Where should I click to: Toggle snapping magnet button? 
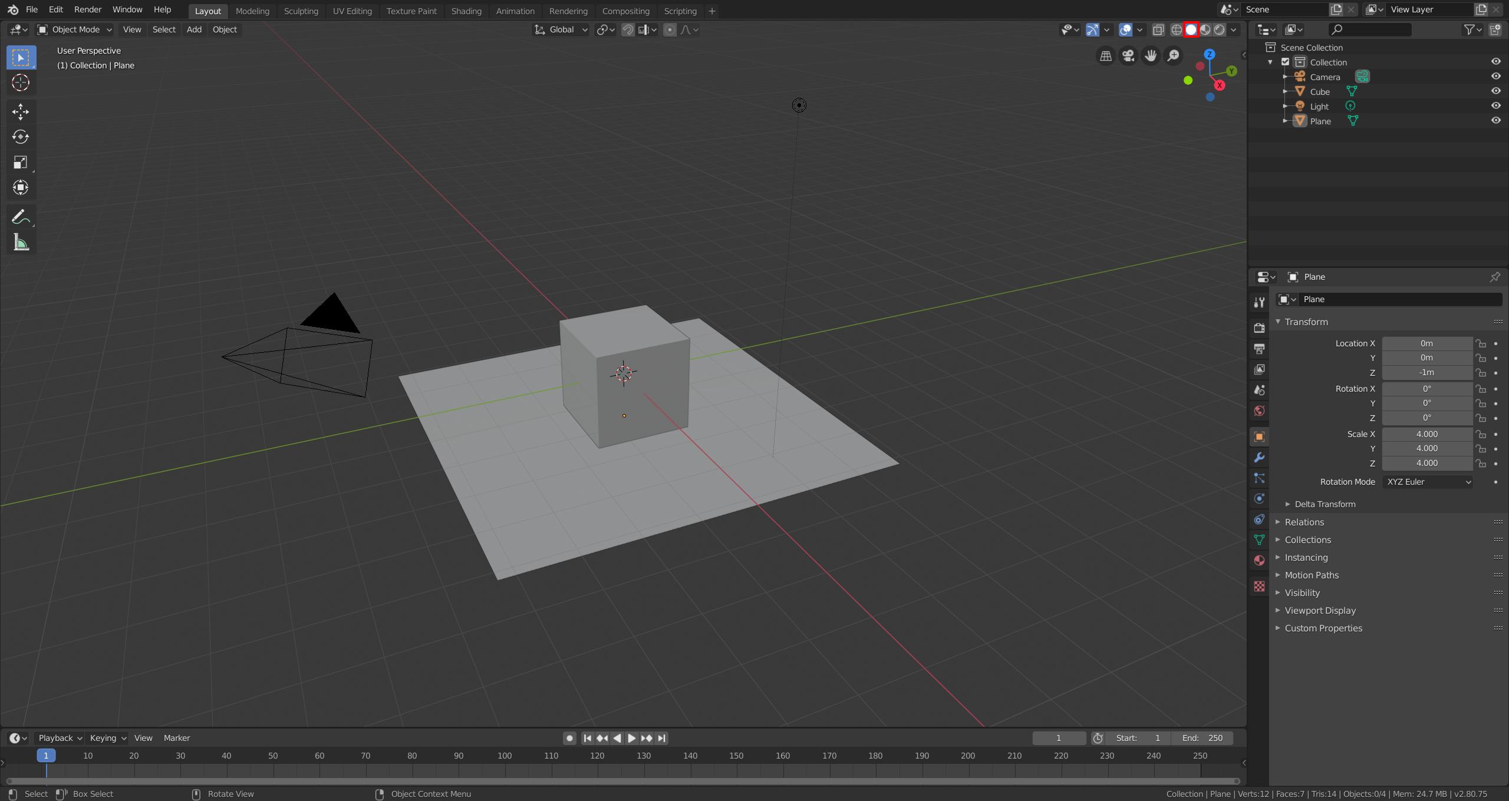(628, 29)
